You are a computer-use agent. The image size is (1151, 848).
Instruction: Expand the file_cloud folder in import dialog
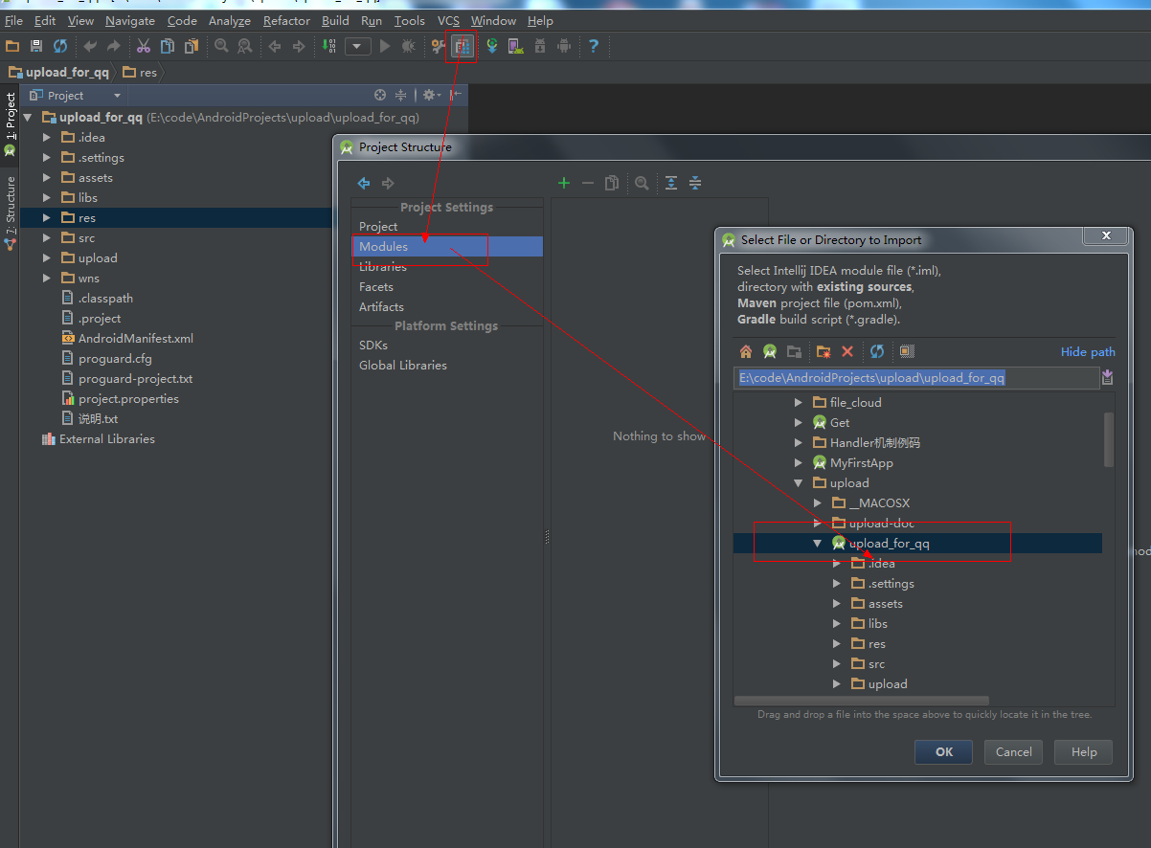pos(799,402)
